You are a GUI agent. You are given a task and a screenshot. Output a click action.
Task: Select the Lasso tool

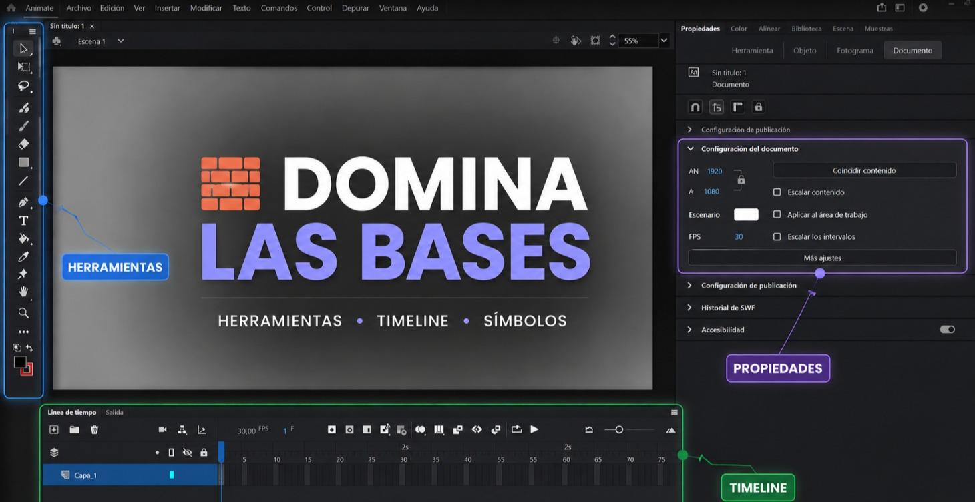tap(23, 87)
